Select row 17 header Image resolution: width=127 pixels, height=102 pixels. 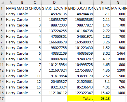(x=3, y=98)
